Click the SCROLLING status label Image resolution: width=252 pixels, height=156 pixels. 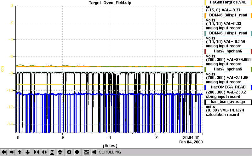point(110,152)
